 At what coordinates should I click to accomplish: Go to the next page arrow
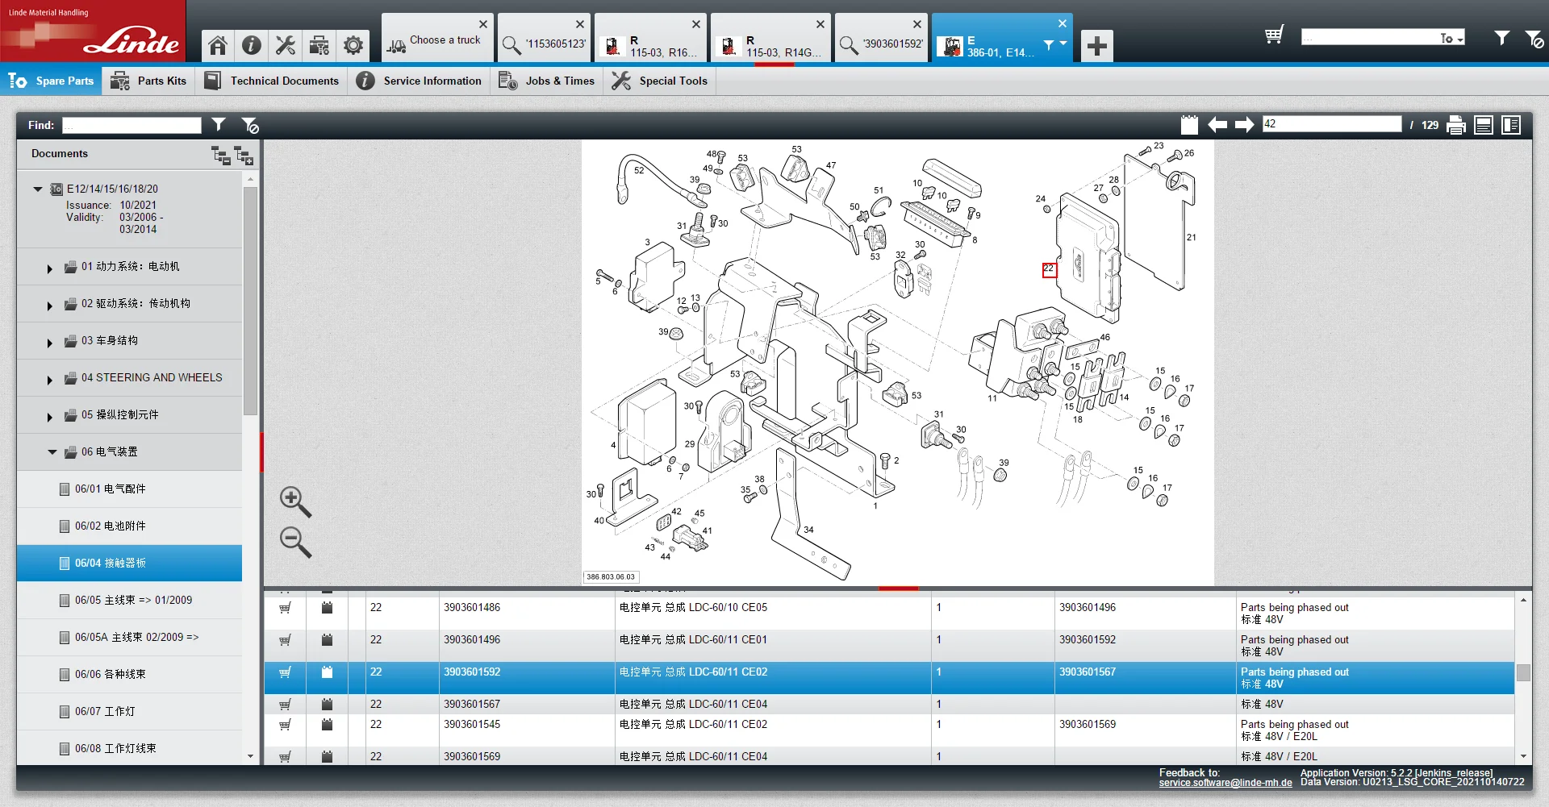[1244, 125]
